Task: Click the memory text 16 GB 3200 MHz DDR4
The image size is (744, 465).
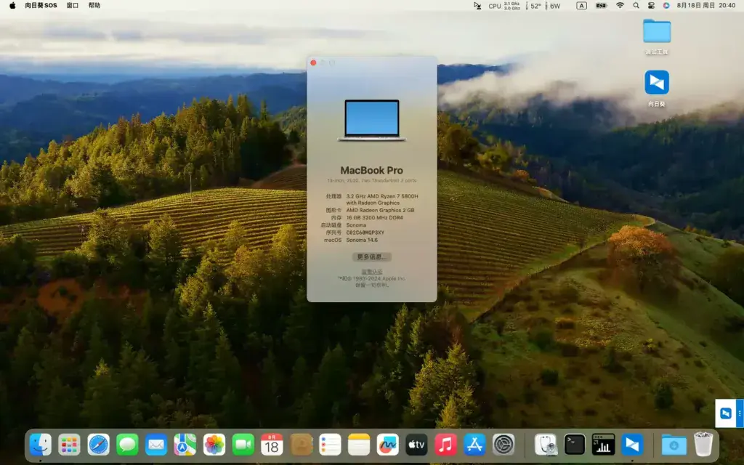Action: 374,217
